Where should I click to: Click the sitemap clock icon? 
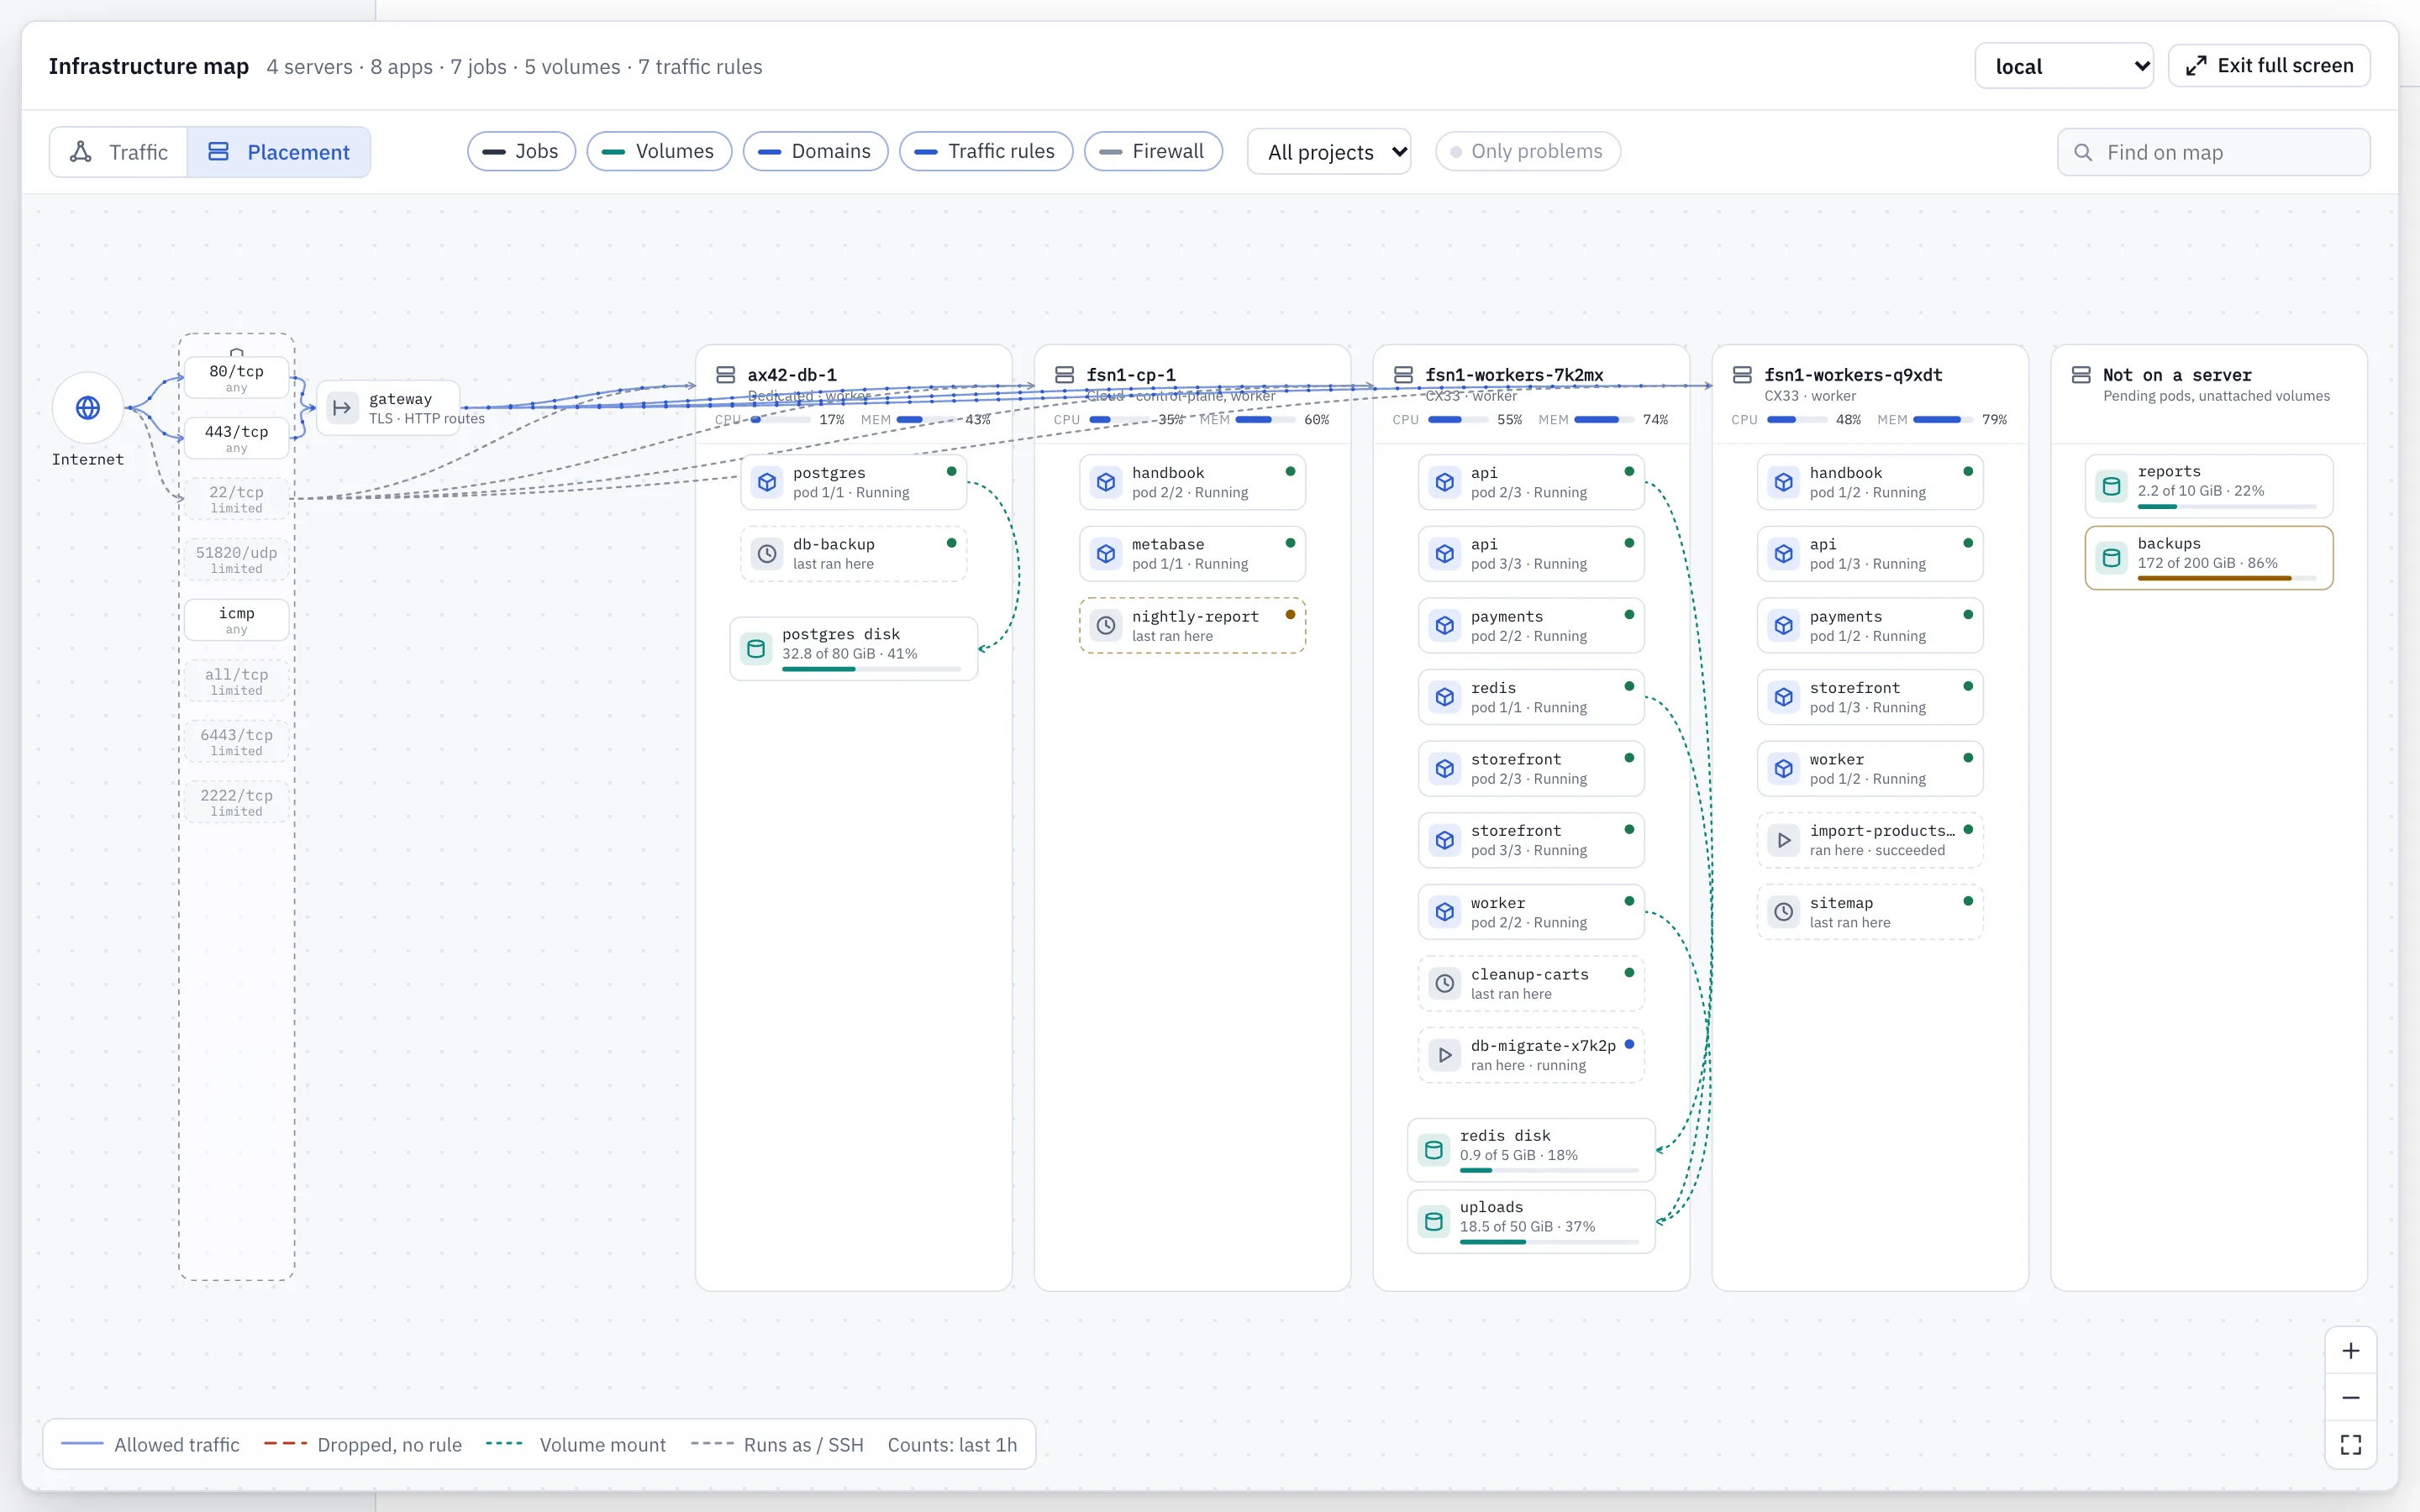pos(1784,912)
